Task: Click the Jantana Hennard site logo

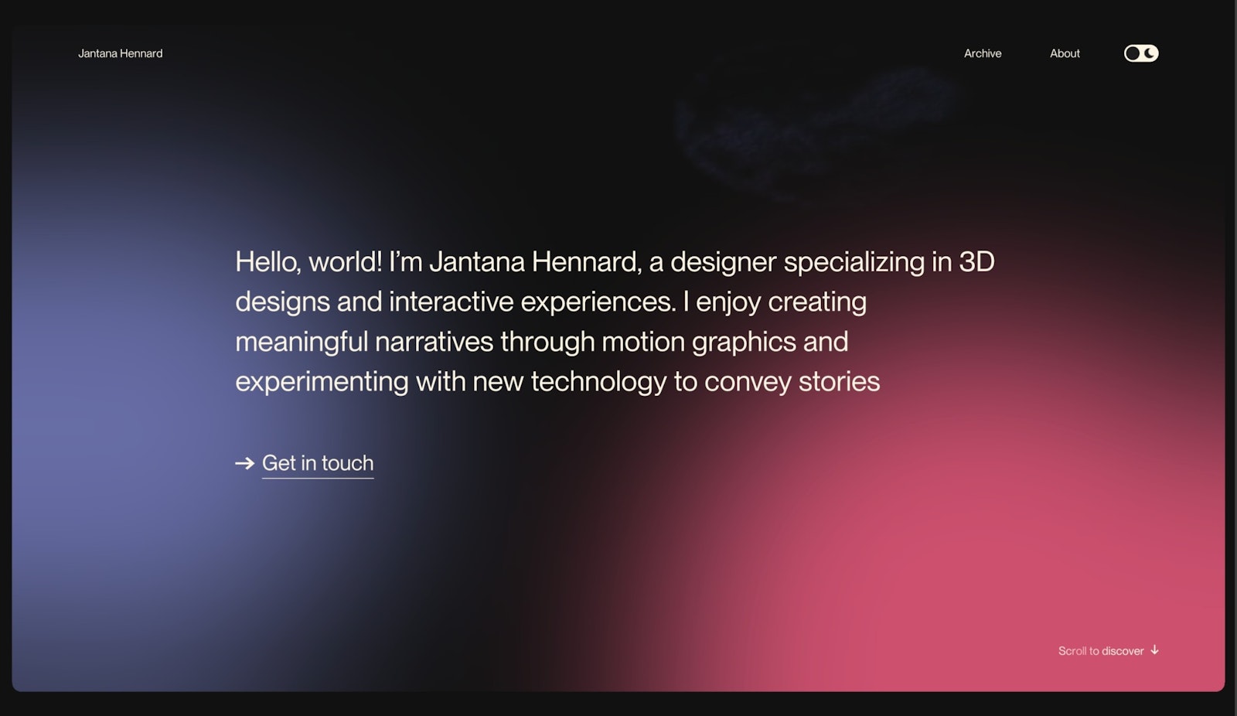Action: pos(120,53)
